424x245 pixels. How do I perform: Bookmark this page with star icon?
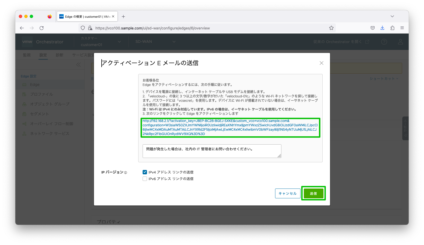tap(331, 28)
